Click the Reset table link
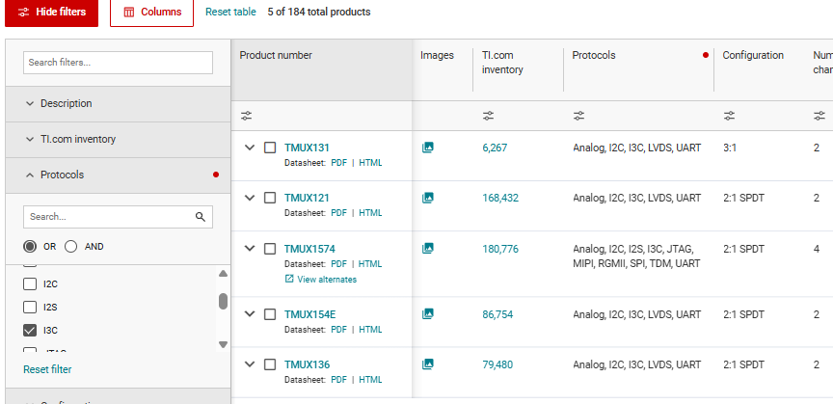 pos(230,12)
